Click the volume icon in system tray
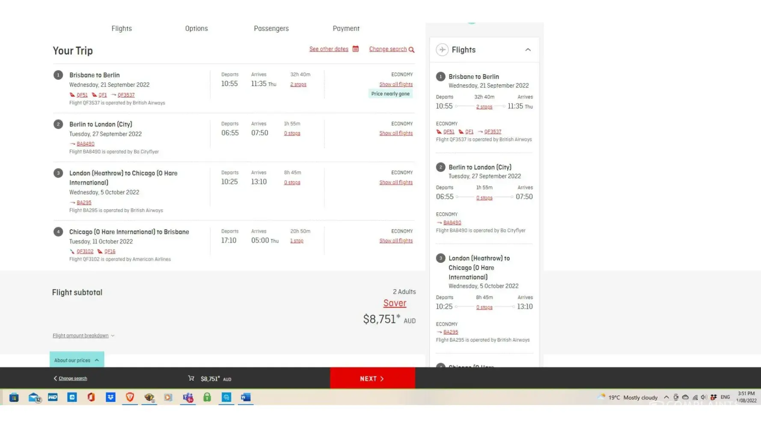This screenshot has width=761, height=428. click(703, 397)
